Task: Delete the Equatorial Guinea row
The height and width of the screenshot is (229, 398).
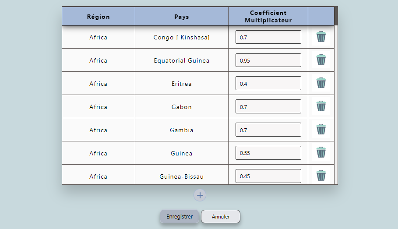Action: 321,60
